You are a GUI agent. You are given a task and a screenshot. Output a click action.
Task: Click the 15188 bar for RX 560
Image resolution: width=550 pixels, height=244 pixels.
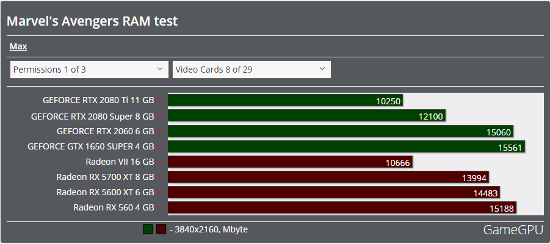(x=342, y=207)
